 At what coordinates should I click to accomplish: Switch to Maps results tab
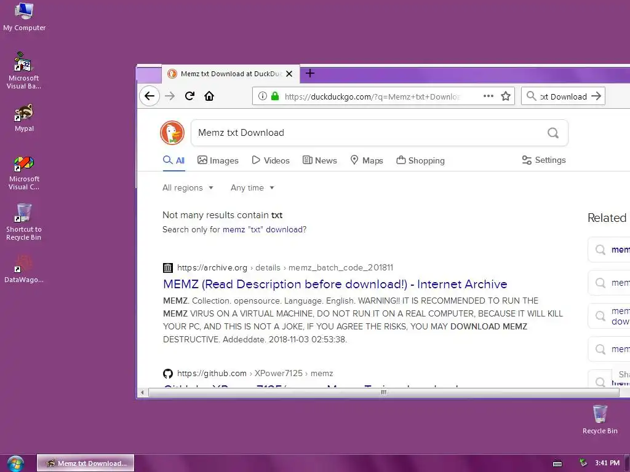coord(367,160)
